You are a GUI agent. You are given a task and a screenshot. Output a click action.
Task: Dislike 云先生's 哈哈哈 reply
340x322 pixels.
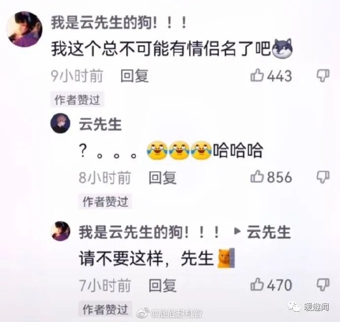[323, 177]
